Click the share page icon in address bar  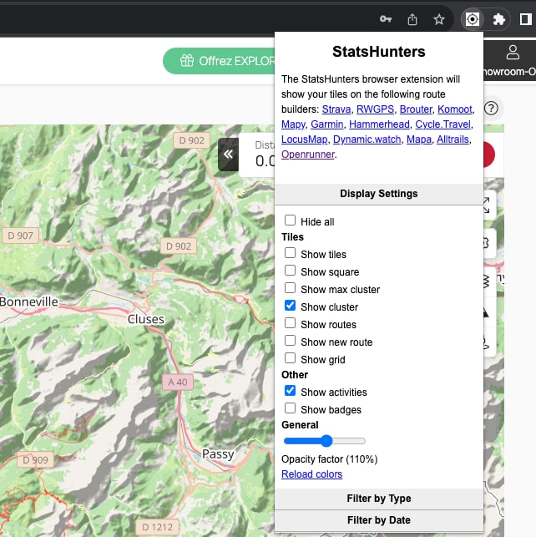[x=412, y=19]
